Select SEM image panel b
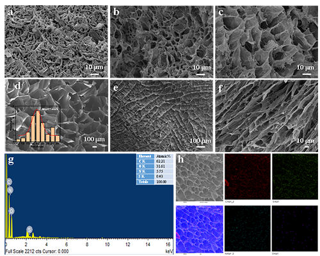Viewport: 320px width, 256px height. [161, 42]
